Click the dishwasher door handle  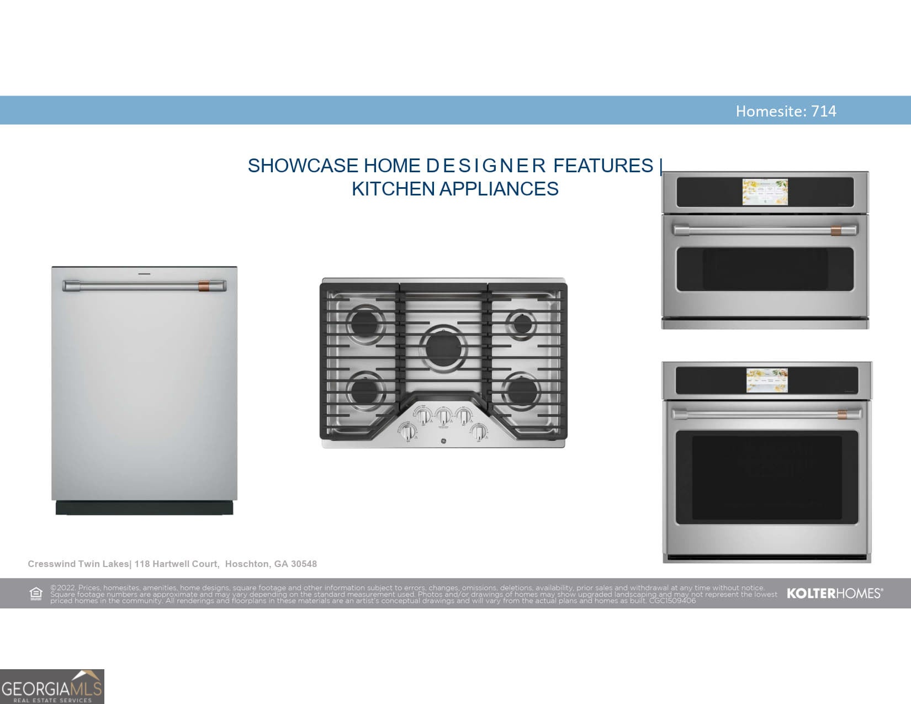click(144, 285)
